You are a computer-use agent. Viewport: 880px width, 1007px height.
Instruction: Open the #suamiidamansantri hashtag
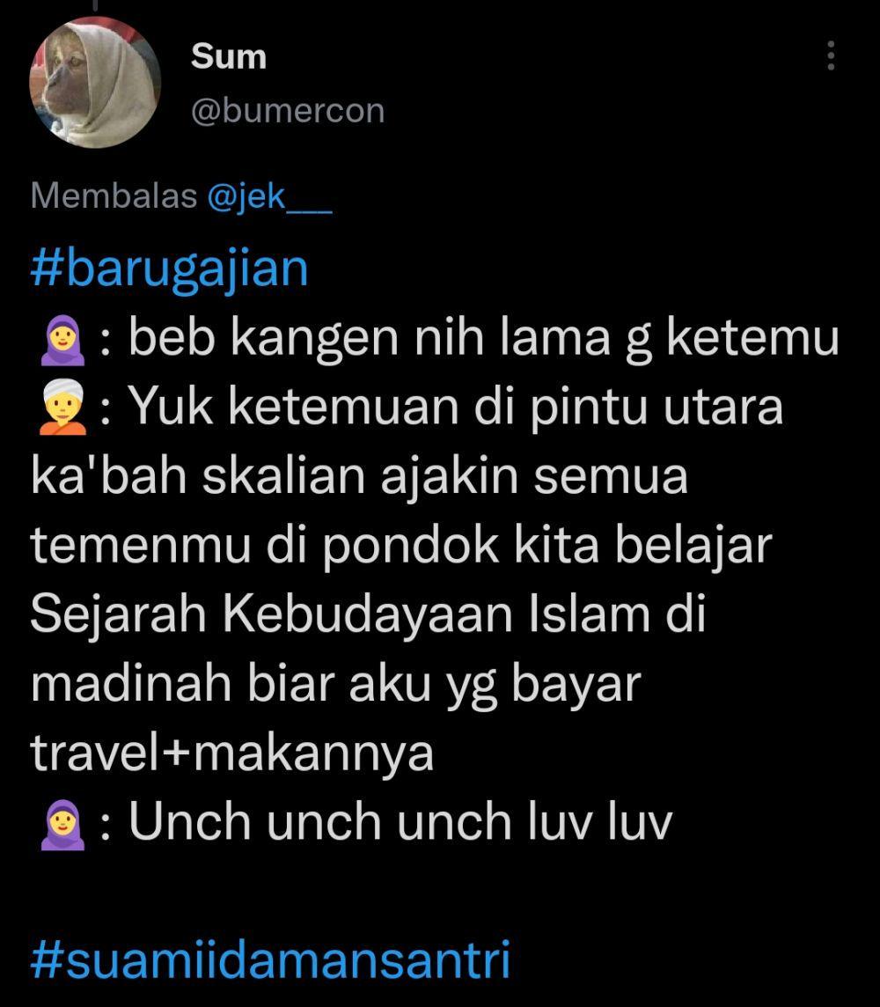[x=270, y=960]
